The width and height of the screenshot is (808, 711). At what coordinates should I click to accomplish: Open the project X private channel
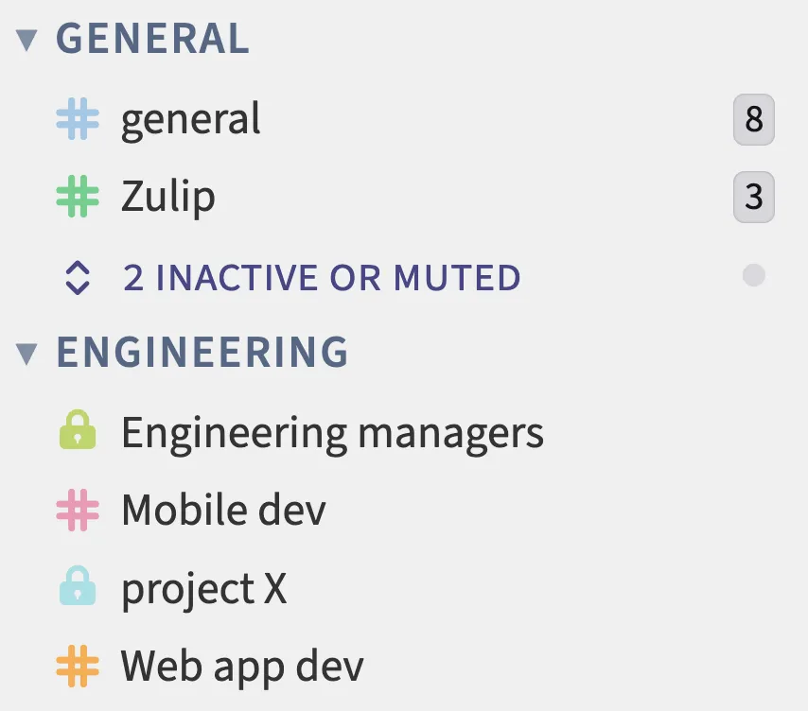point(203,588)
